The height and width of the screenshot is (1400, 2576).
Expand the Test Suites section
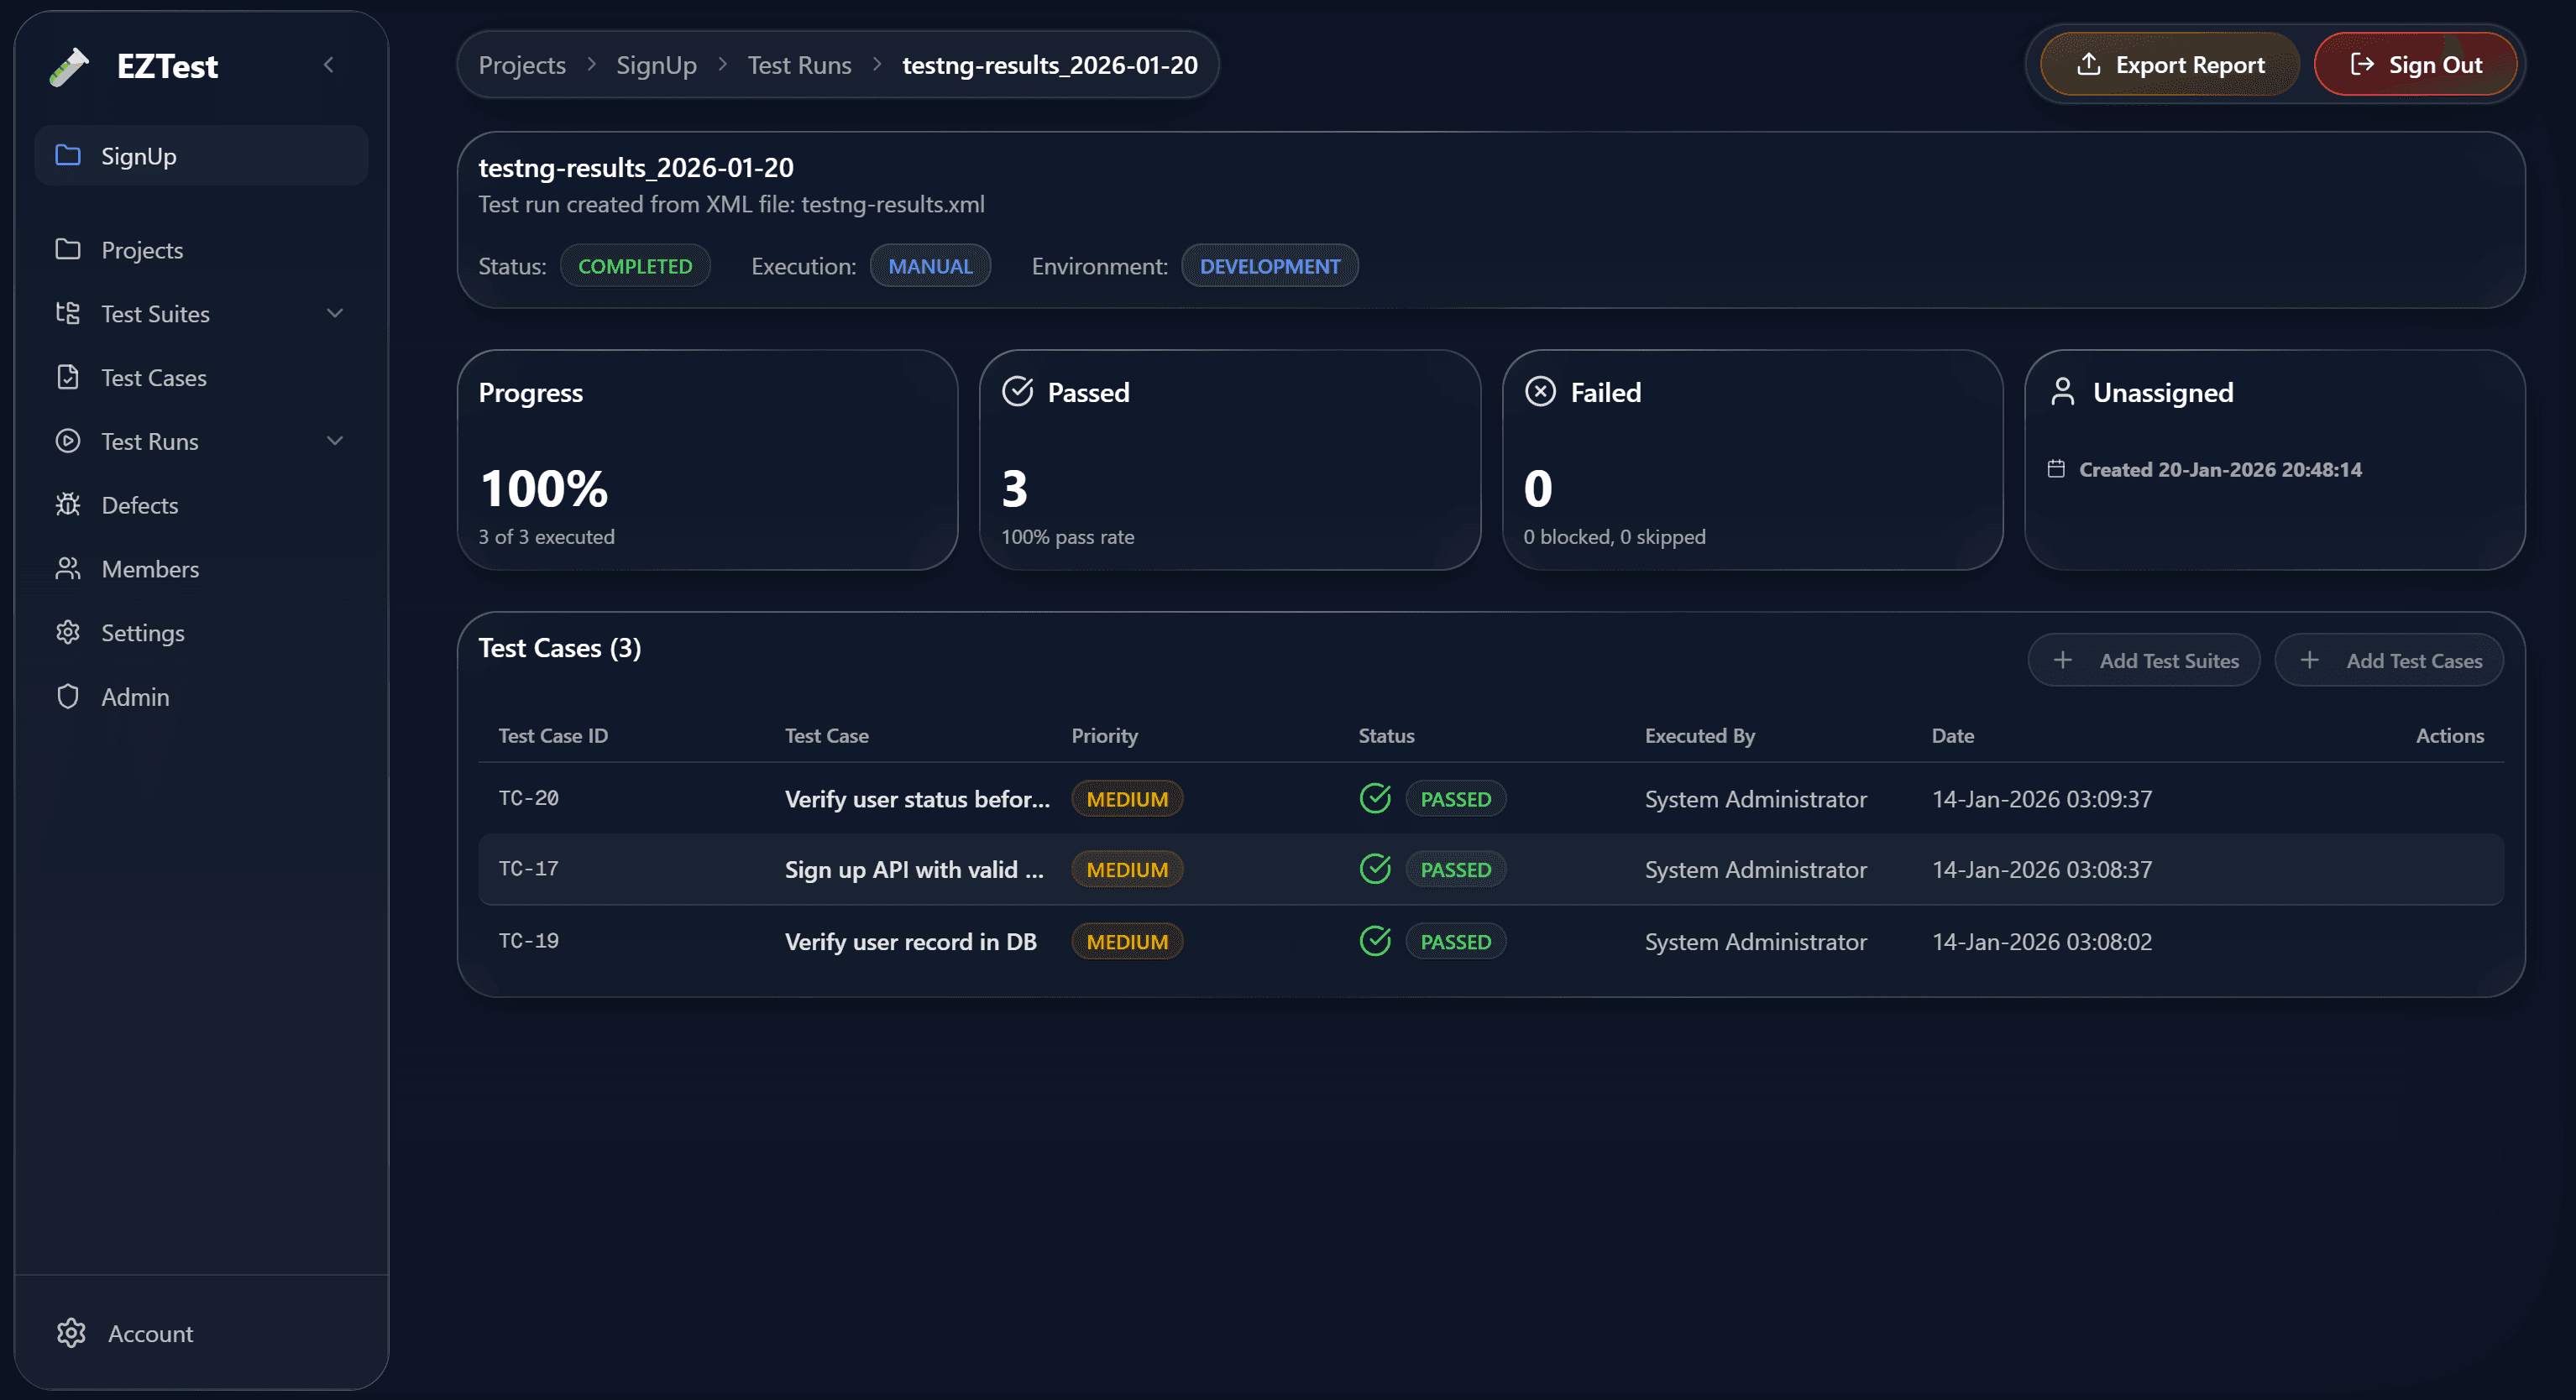pos(336,313)
